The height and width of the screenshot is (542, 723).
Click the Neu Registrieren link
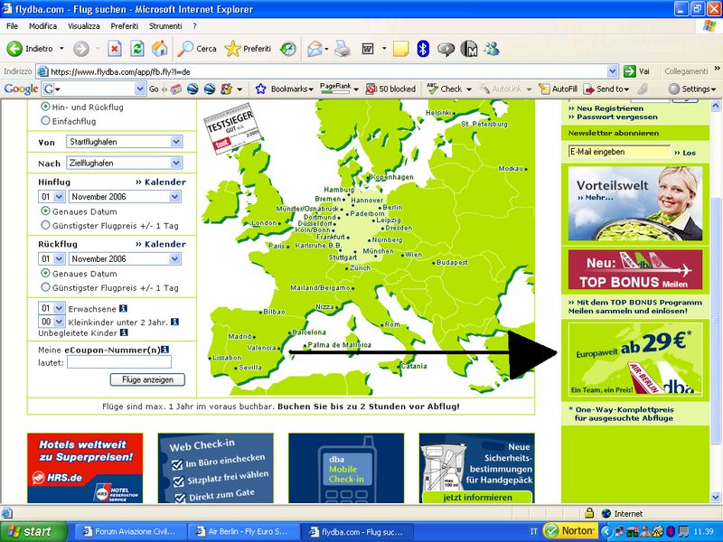(x=606, y=108)
